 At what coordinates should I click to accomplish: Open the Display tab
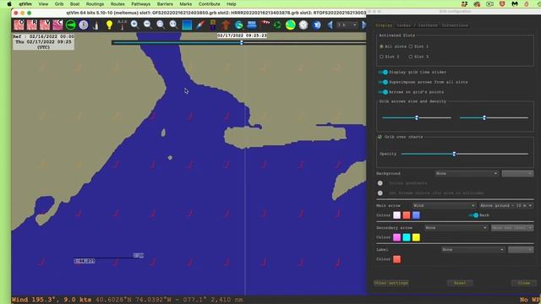384,25
